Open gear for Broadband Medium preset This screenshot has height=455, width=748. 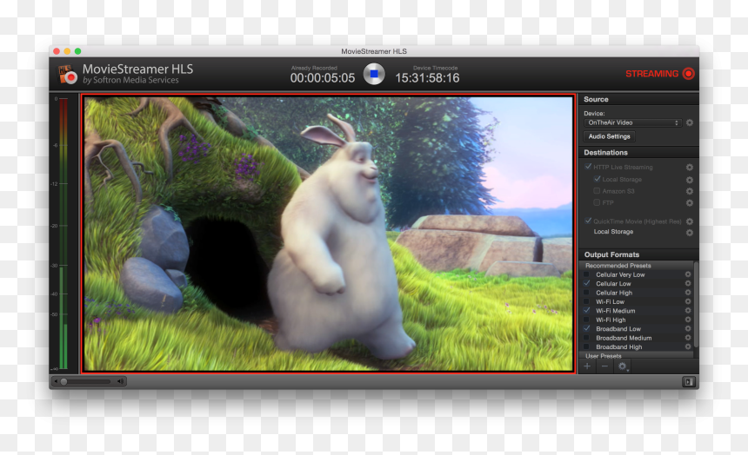point(688,338)
